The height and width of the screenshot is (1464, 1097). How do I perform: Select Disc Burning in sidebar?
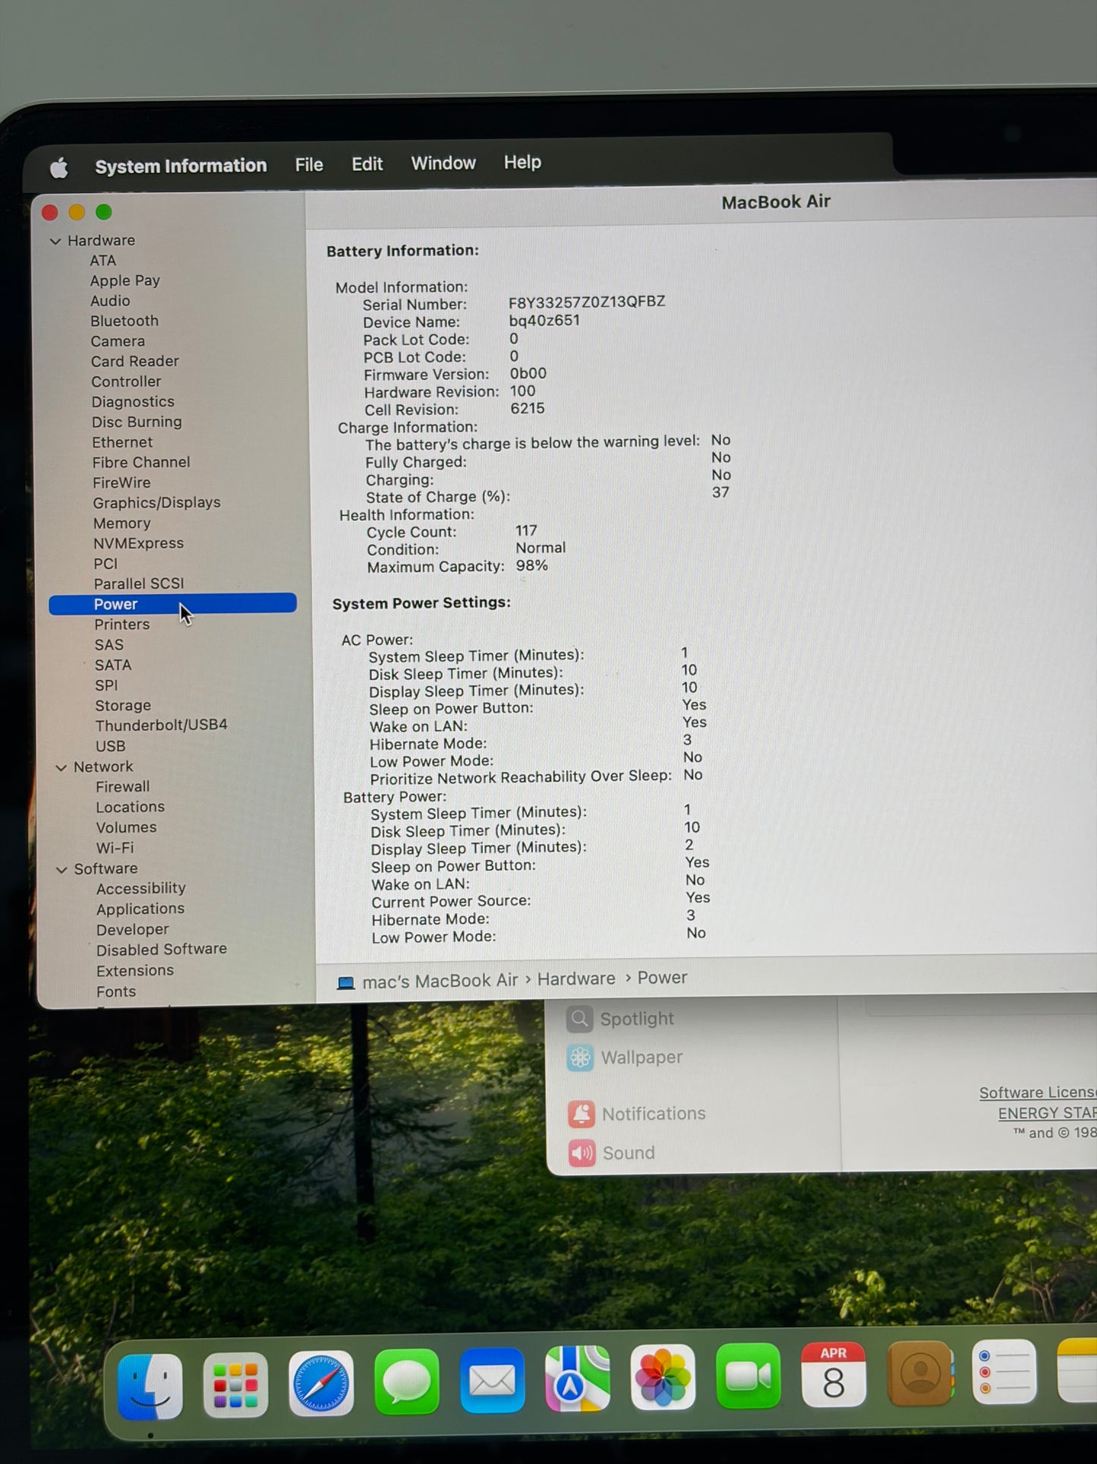(137, 422)
